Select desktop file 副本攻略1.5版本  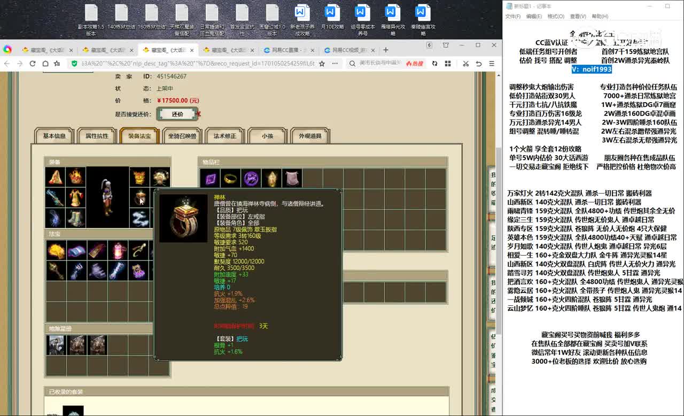[x=91, y=20]
